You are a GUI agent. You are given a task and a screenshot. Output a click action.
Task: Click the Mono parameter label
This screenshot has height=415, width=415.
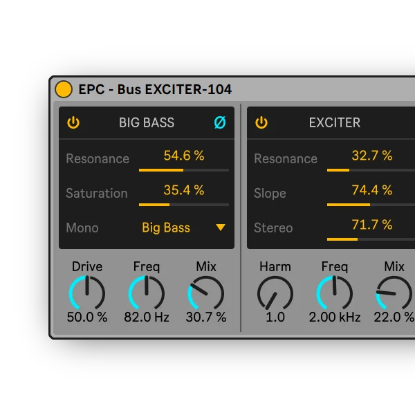point(82,228)
